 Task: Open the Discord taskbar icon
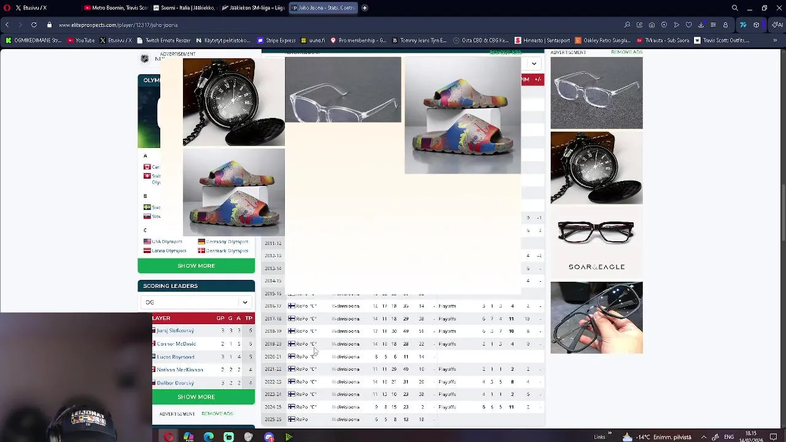click(269, 437)
